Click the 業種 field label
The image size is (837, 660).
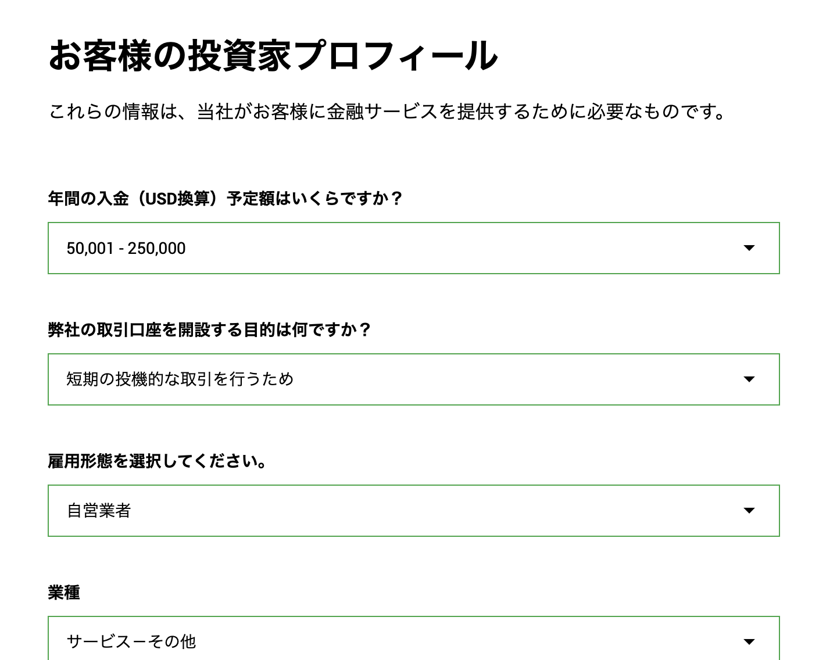(x=64, y=593)
